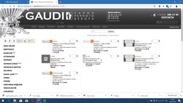The width and height of the screenshot is (183, 103).
Task: Expand options for kesora.svg download
Action: click(106, 96)
